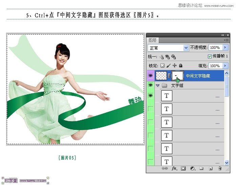
Task: Select the 图层 panel tab
Action: [152, 40]
